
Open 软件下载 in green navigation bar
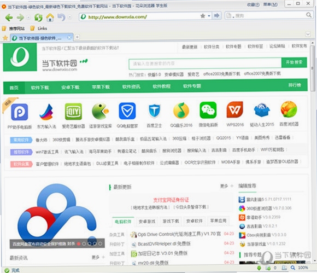(40, 88)
